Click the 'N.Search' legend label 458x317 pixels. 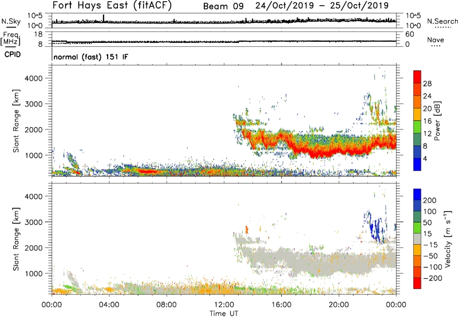(x=442, y=21)
